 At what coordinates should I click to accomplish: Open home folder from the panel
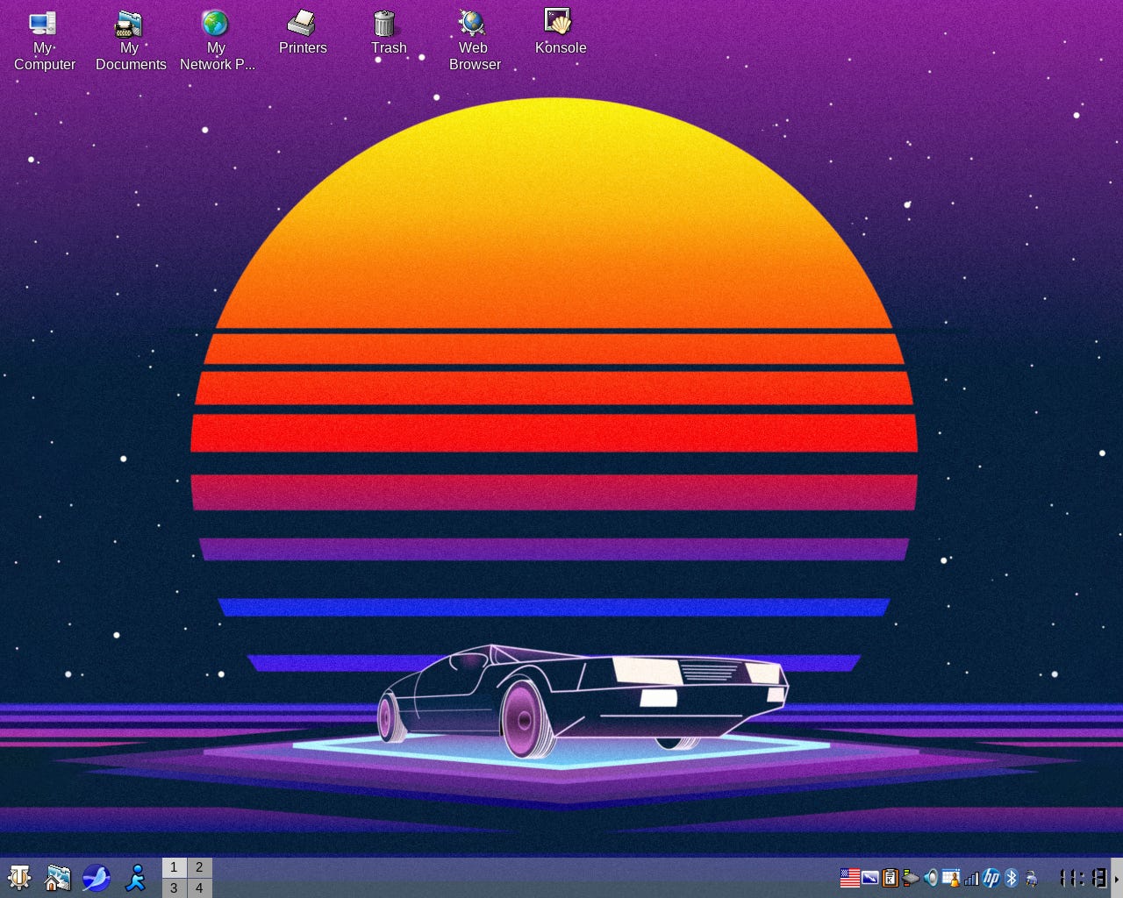(x=58, y=878)
